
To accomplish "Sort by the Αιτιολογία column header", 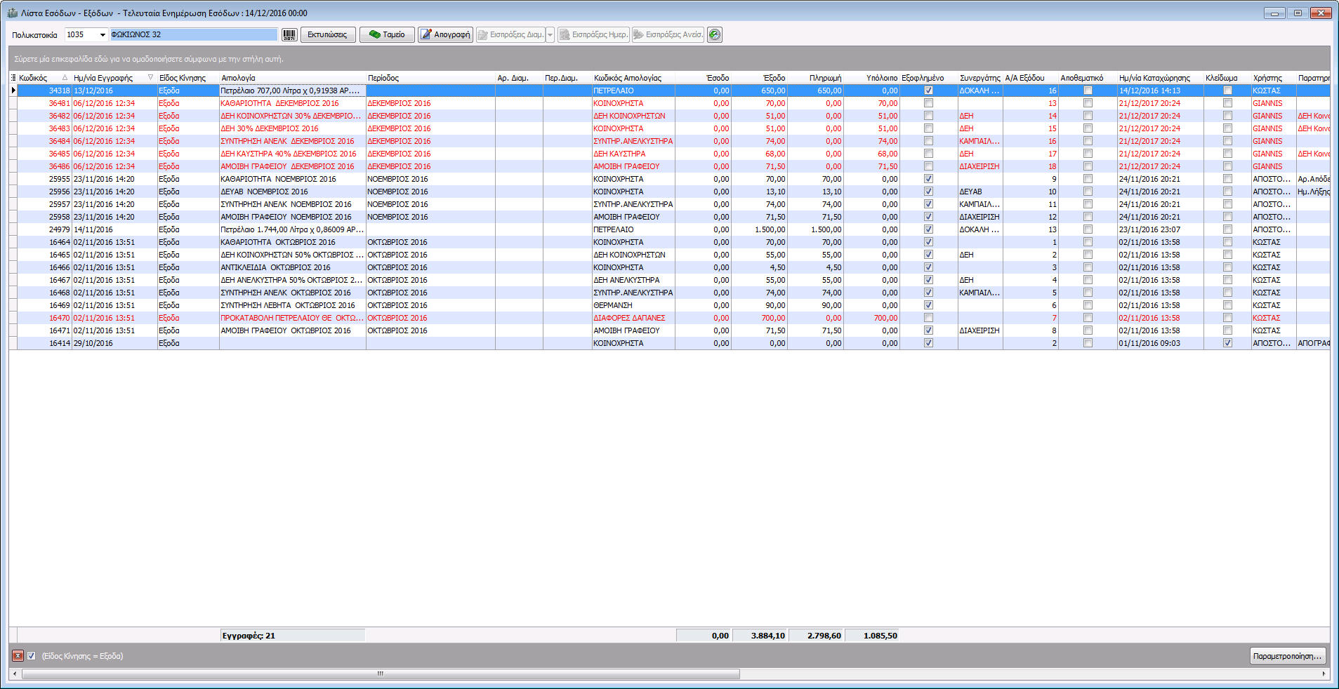I will [x=292, y=78].
